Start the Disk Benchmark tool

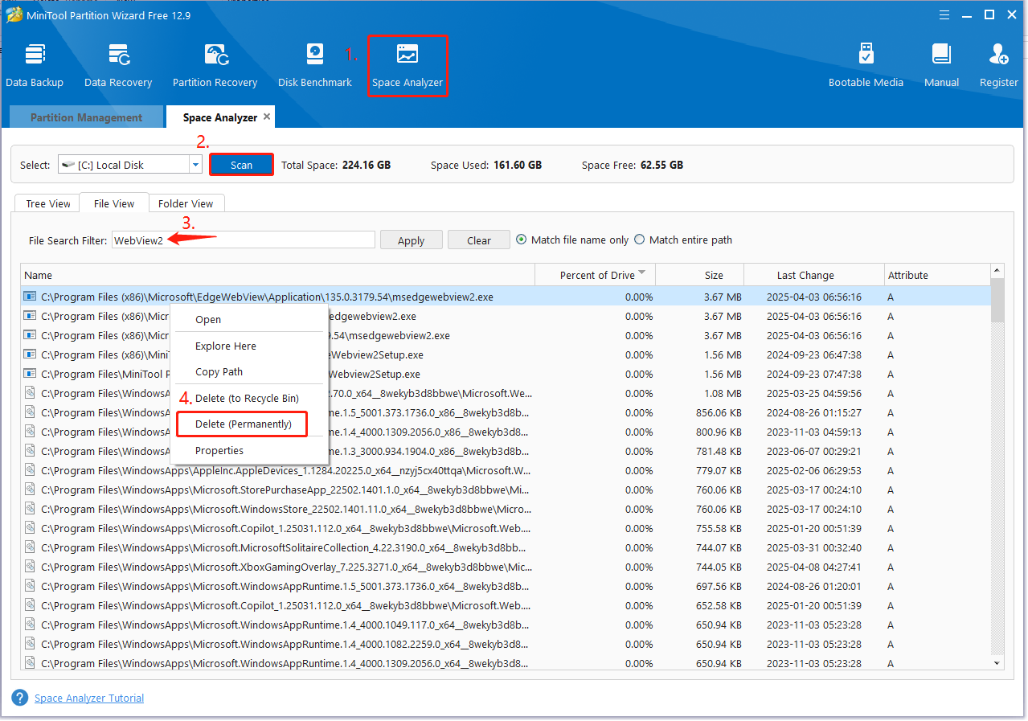(x=314, y=65)
